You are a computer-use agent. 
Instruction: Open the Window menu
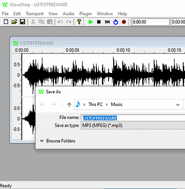pos(105,14)
